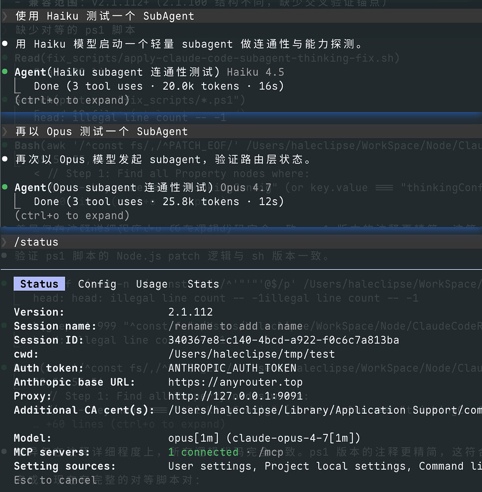
Task: Click the version value 2.1.112
Action: click(x=190, y=312)
